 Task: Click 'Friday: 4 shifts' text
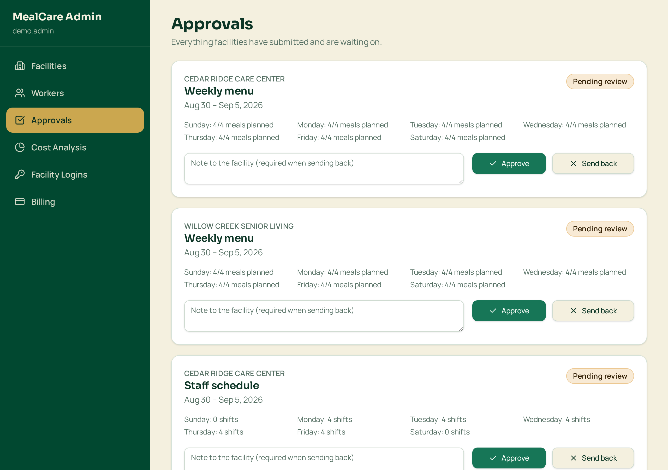point(321,432)
